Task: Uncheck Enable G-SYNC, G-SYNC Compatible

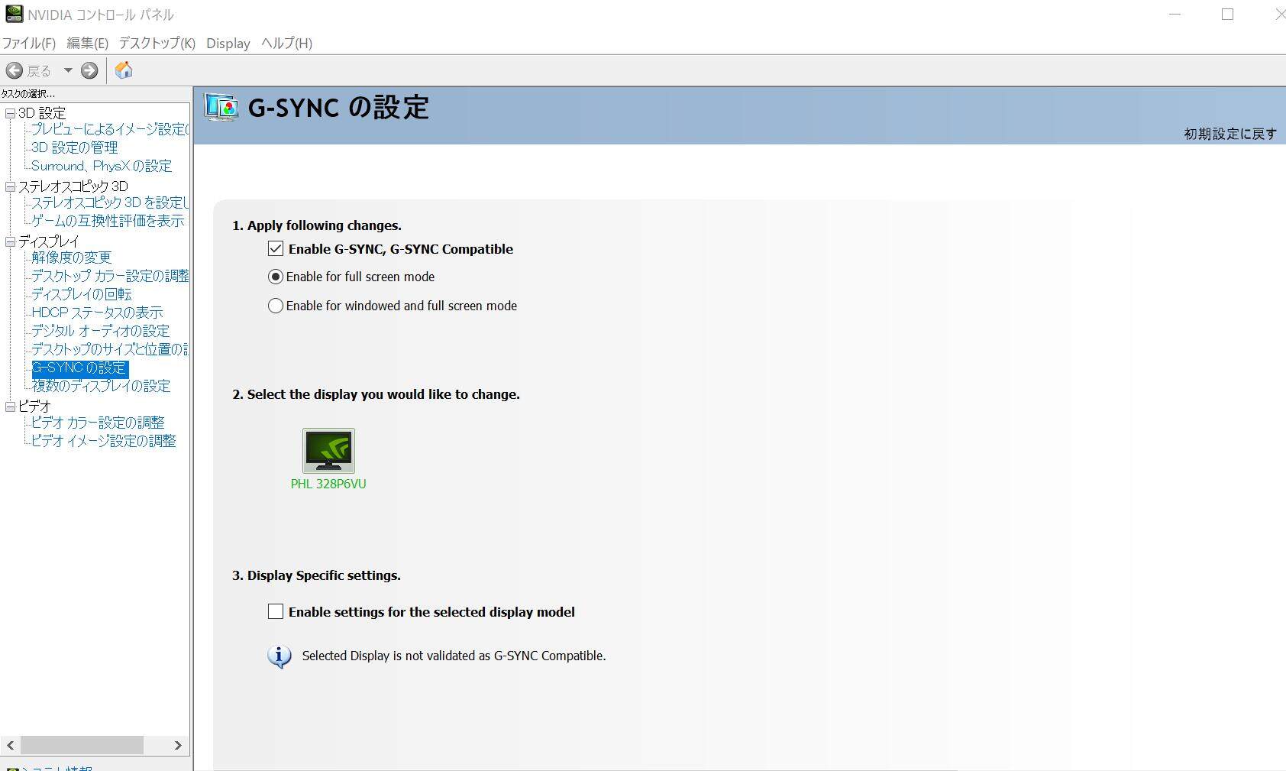Action: [276, 248]
